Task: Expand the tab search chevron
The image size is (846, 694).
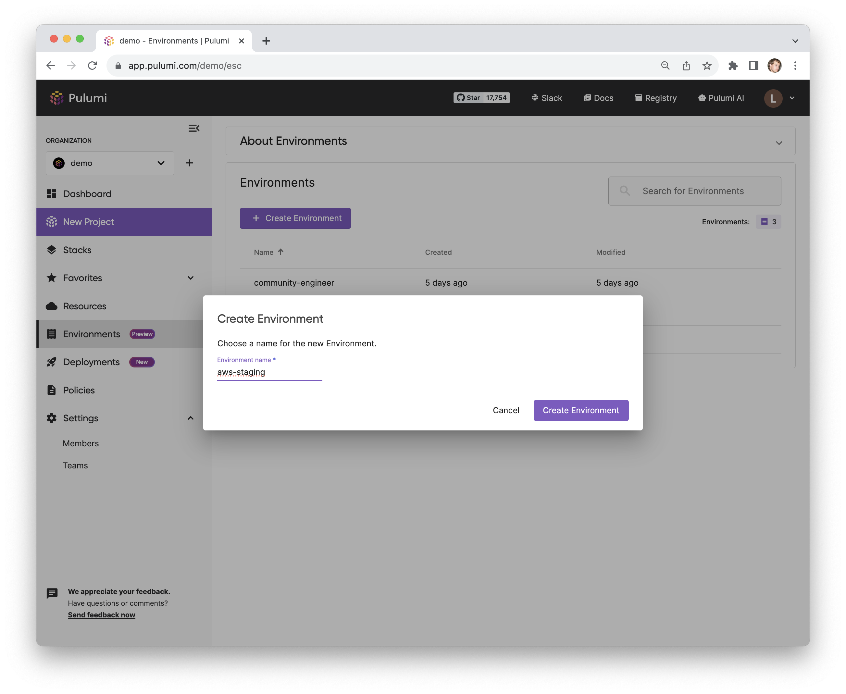Action: click(x=795, y=41)
